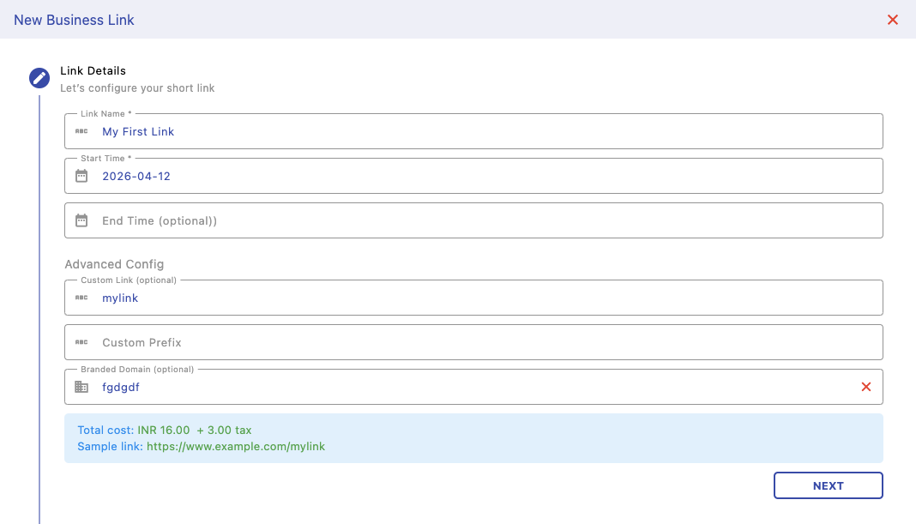Click the text icon in Custom Prefix field
This screenshot has width=916, height=524.
click(81, 342)
